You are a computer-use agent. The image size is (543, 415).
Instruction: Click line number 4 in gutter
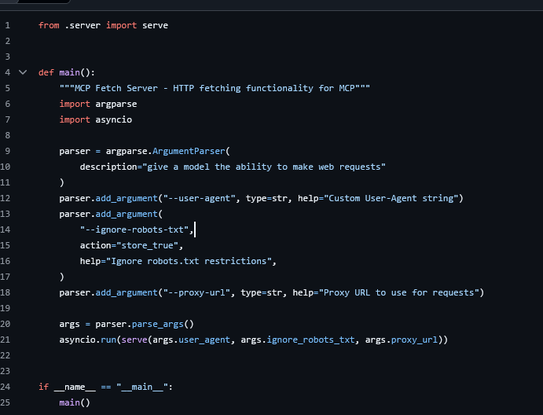click(8, 72)
